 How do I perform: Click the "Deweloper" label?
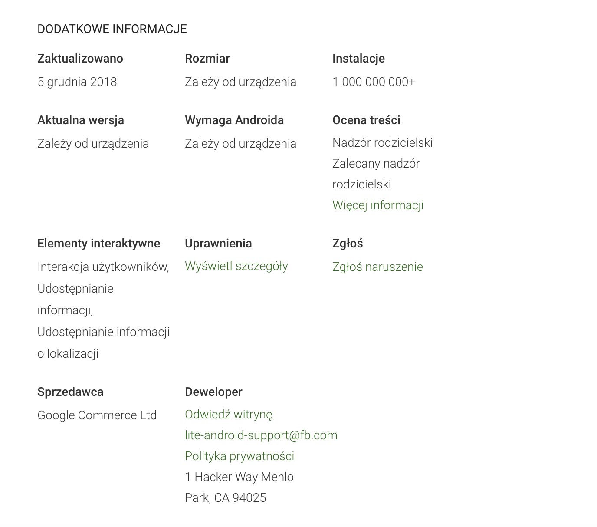point(213,392)
